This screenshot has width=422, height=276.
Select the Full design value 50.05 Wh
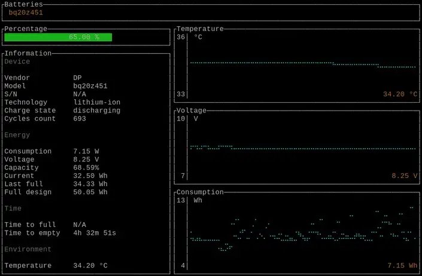[x=90, y=192]
